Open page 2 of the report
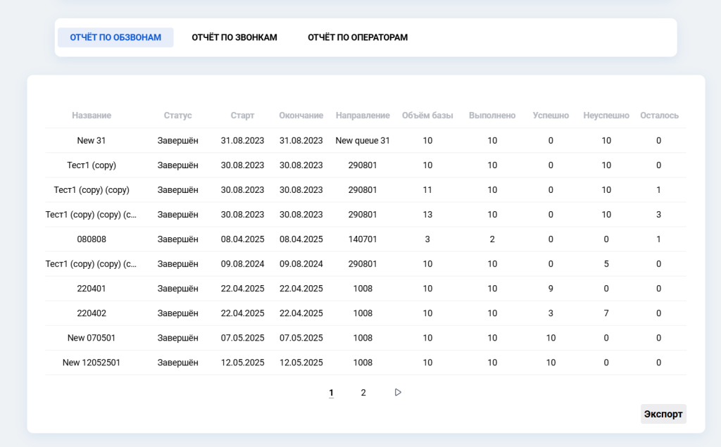This screenshot has height=447, width=721. click(x=363, y=392)
